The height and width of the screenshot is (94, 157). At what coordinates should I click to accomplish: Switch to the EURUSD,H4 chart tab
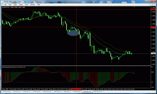tap(17, 91)
